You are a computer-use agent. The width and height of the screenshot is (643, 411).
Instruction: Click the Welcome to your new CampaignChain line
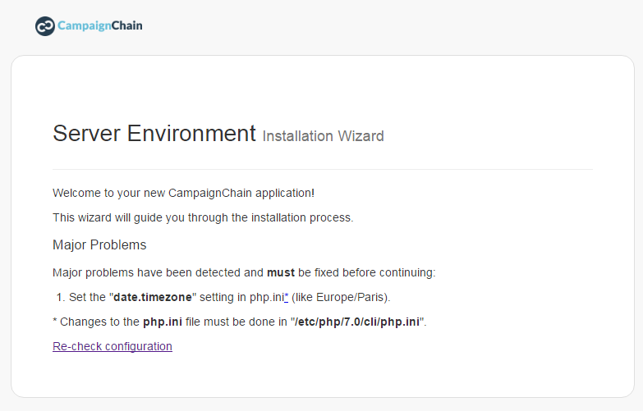click(183, 193)
